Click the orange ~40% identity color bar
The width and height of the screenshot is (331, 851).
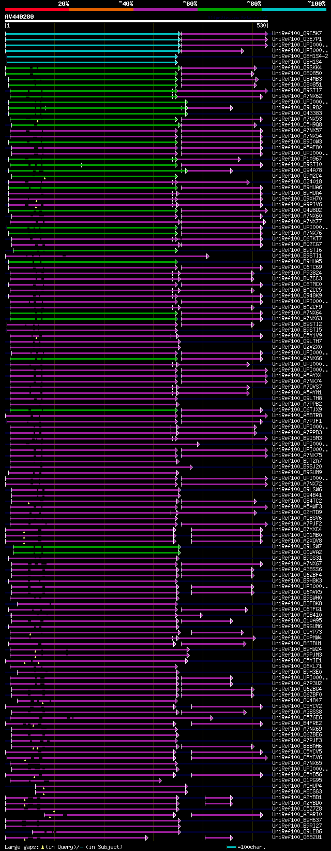[101, 9]
